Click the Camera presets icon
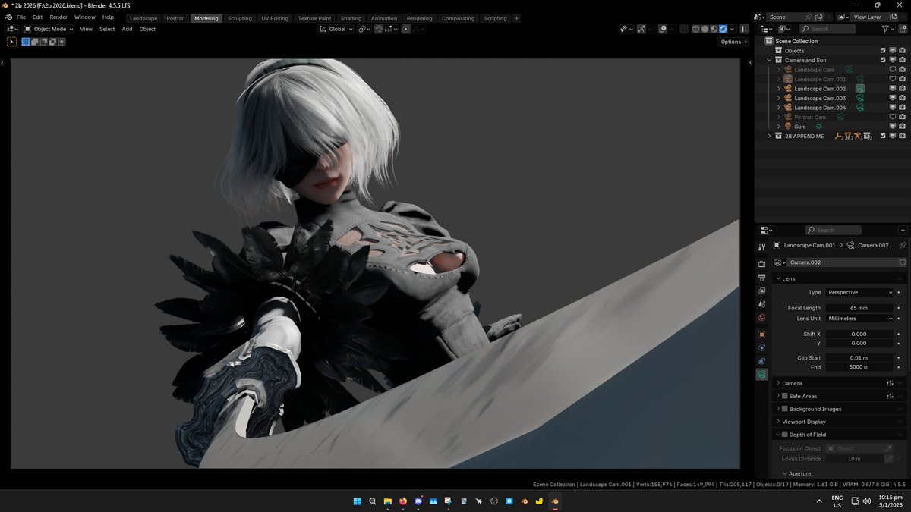The height and width of the screenshot is (512, 911). click(x=890, y=383)
